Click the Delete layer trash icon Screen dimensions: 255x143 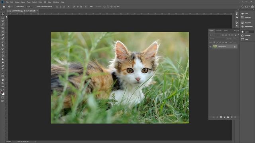click(235, 117)
